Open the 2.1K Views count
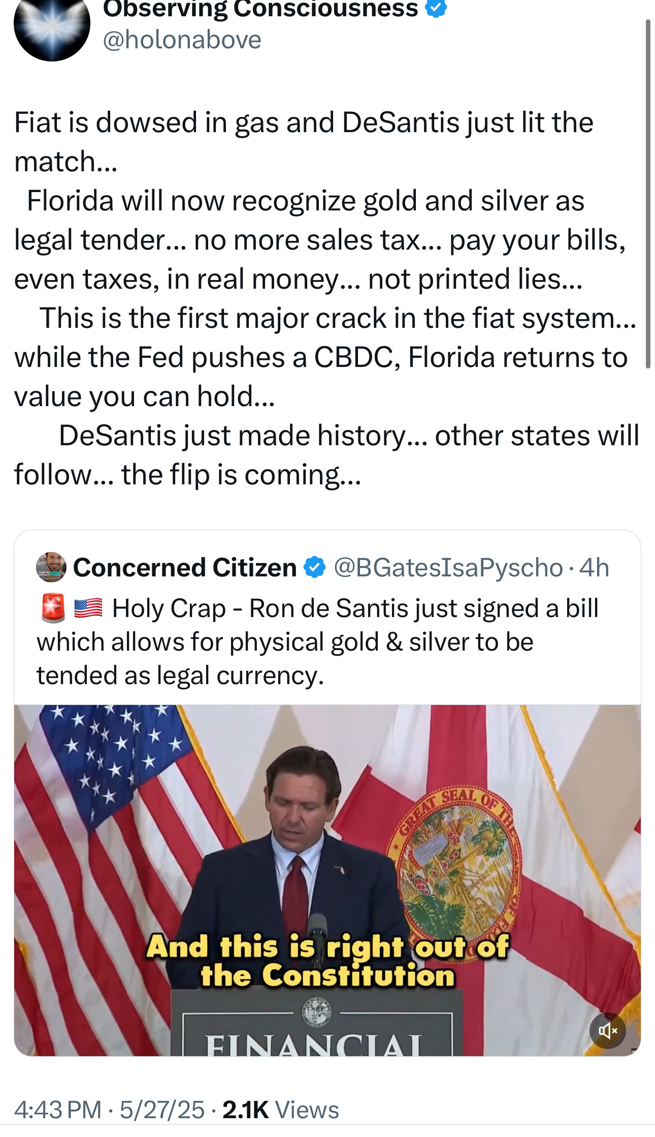The width and height of the screenshot is (655, 1137). pyautogui.click(x=281, y=1110)
